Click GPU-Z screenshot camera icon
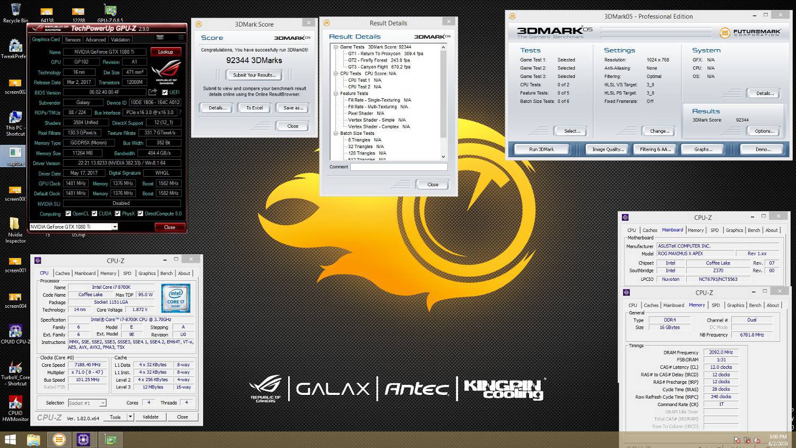Viewport: 796px width, 448px height. (x=160, y=37)
